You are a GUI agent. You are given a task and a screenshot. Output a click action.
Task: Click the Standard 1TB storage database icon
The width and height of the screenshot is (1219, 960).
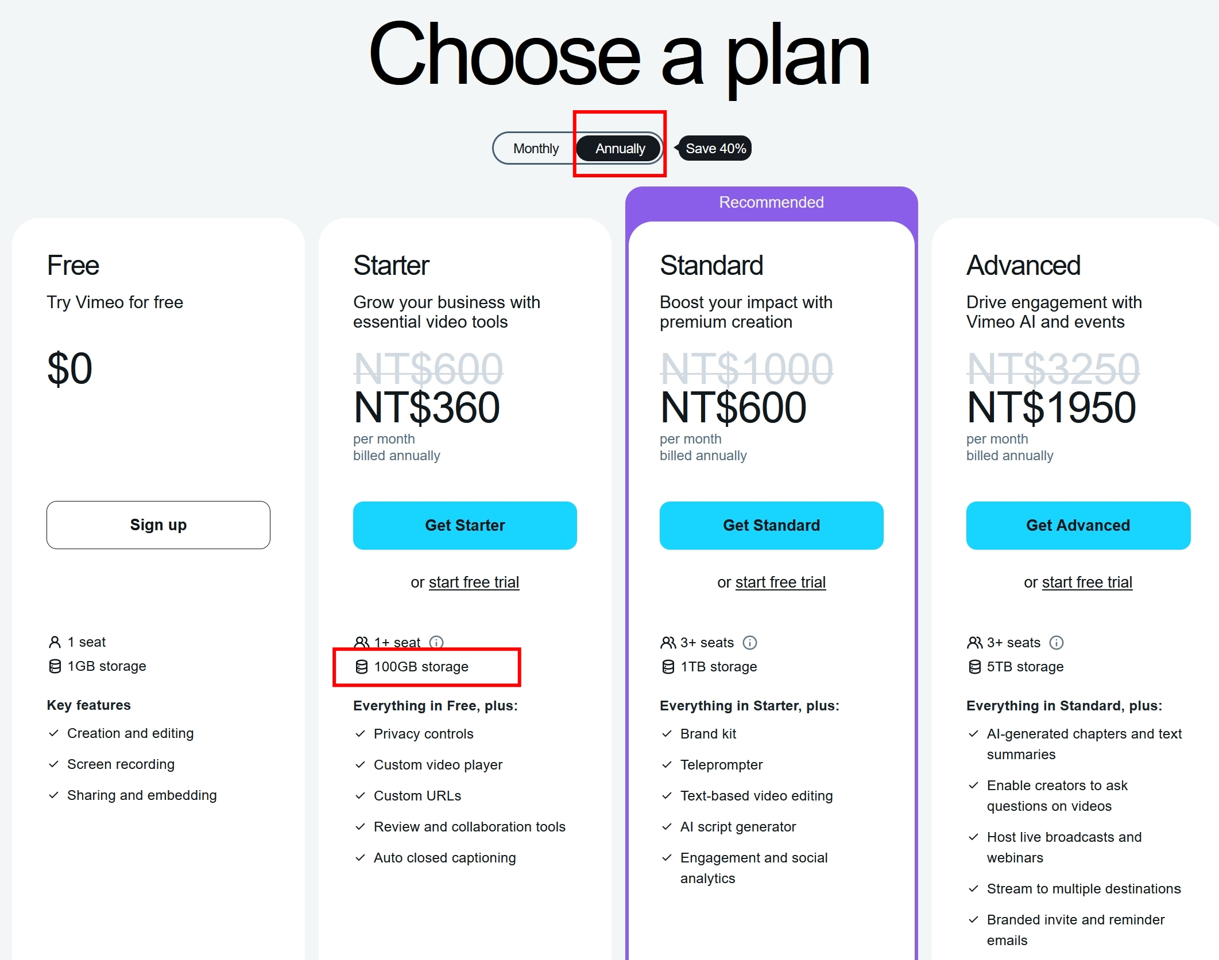(x=668, y=667)
